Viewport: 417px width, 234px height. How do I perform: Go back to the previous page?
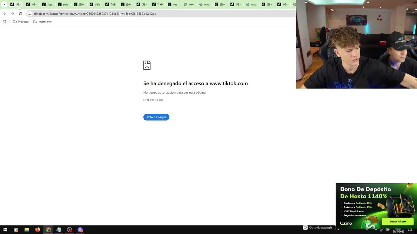pyautogui.click(x=5, y=14)
